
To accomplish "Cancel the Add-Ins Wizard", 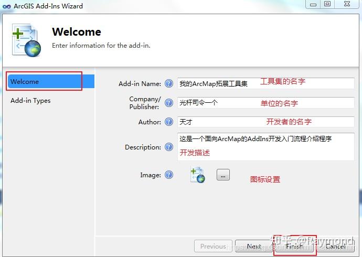I will pyautogui.click(x=335, y=246).
